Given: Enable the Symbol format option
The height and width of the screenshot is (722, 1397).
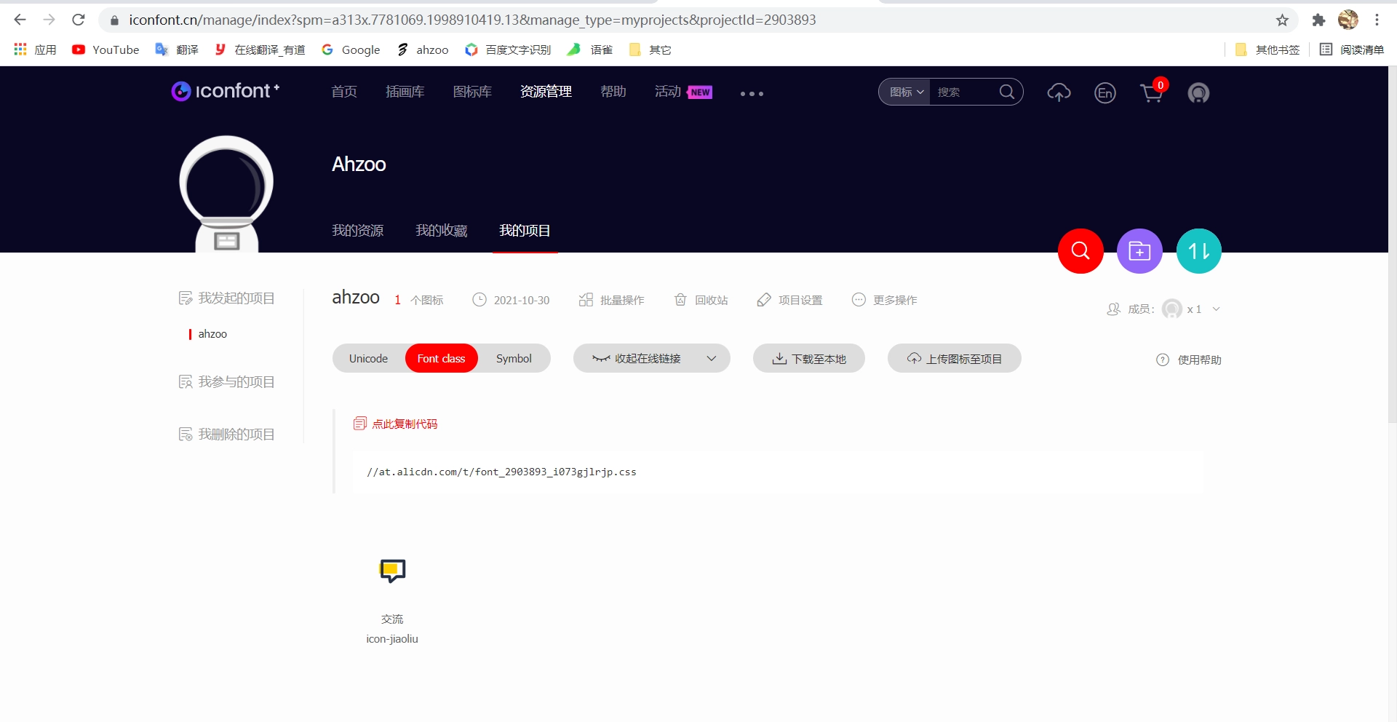Looking at the screenshot, I should [514, 358].
